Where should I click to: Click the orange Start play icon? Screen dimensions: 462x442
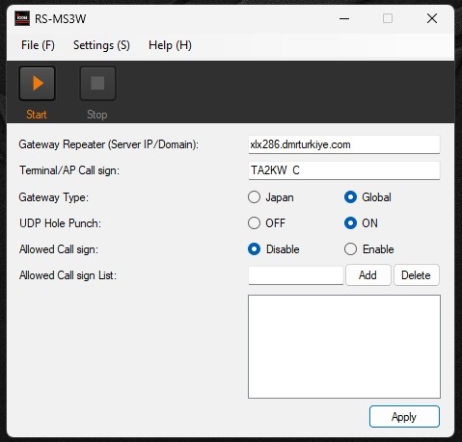pyautogui.click(x=38, y=84)
